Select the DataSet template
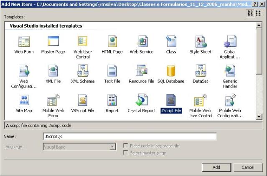Screen dimensions: 267x176 (200, 71)
